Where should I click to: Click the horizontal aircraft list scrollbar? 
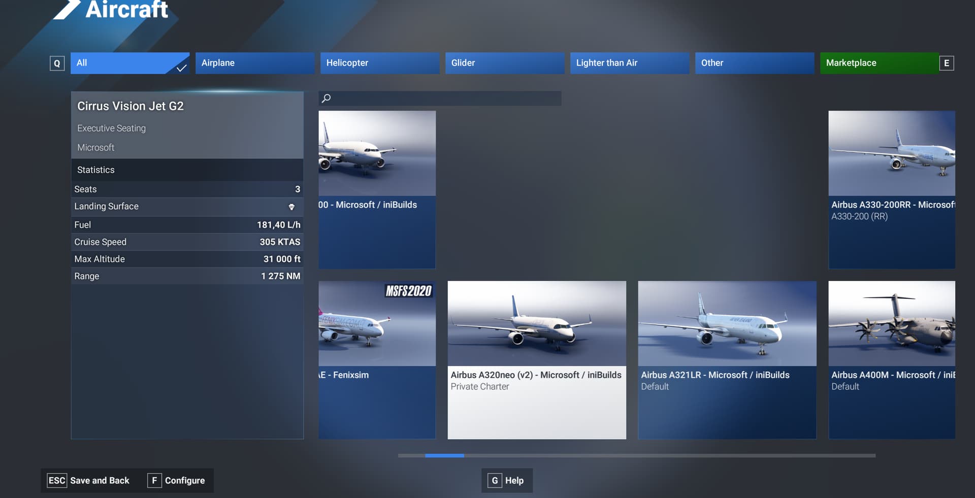[x=637, y=455]
